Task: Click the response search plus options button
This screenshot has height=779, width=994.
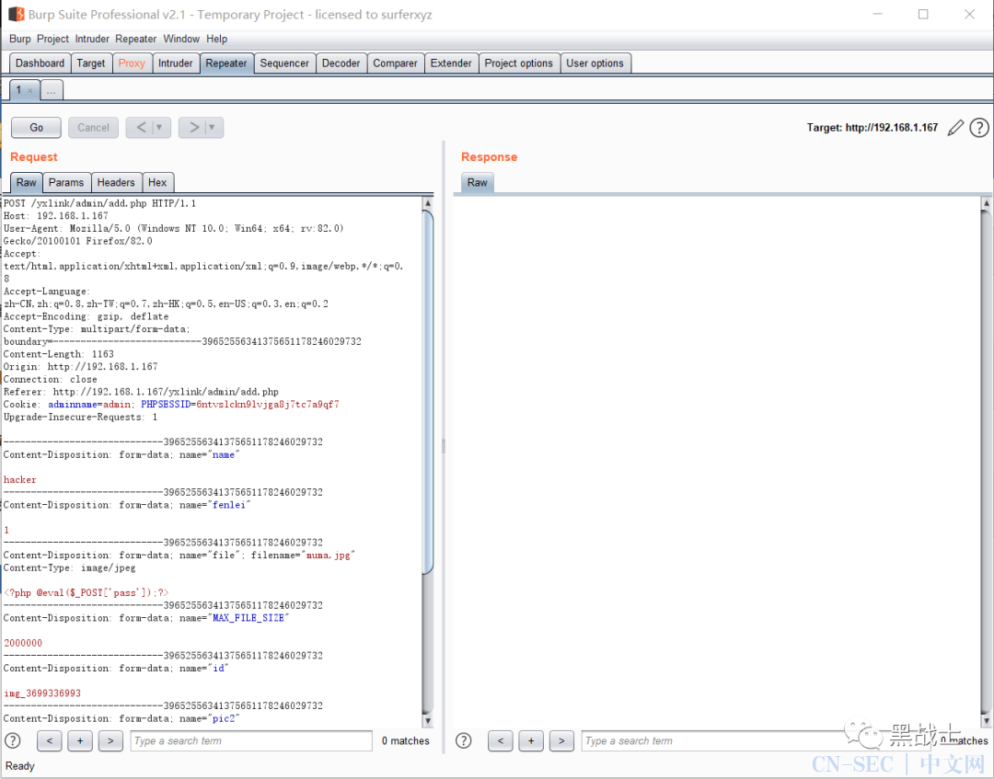Action: click(x=531, y=740)
